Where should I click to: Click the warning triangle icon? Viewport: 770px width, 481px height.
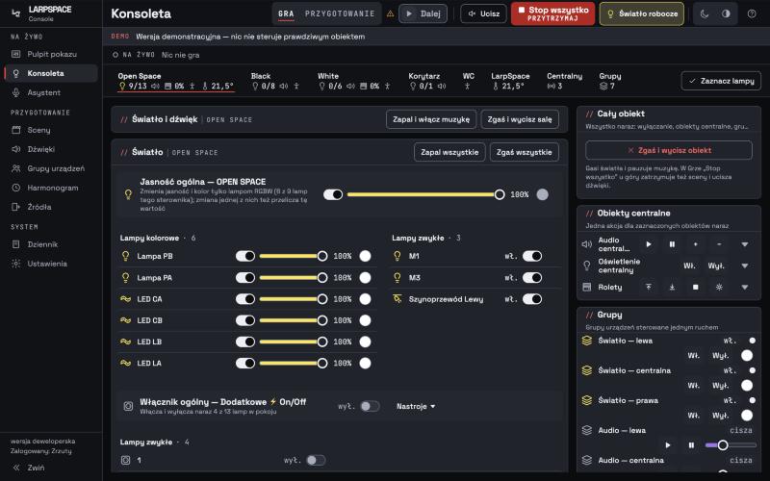coord(391,13)
